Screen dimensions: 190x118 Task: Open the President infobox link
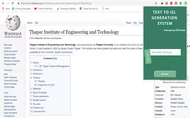coord(159,99)
